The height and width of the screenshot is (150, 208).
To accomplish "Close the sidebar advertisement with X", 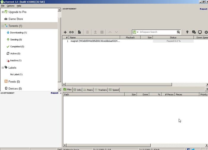I will click(x=61, y=93).
